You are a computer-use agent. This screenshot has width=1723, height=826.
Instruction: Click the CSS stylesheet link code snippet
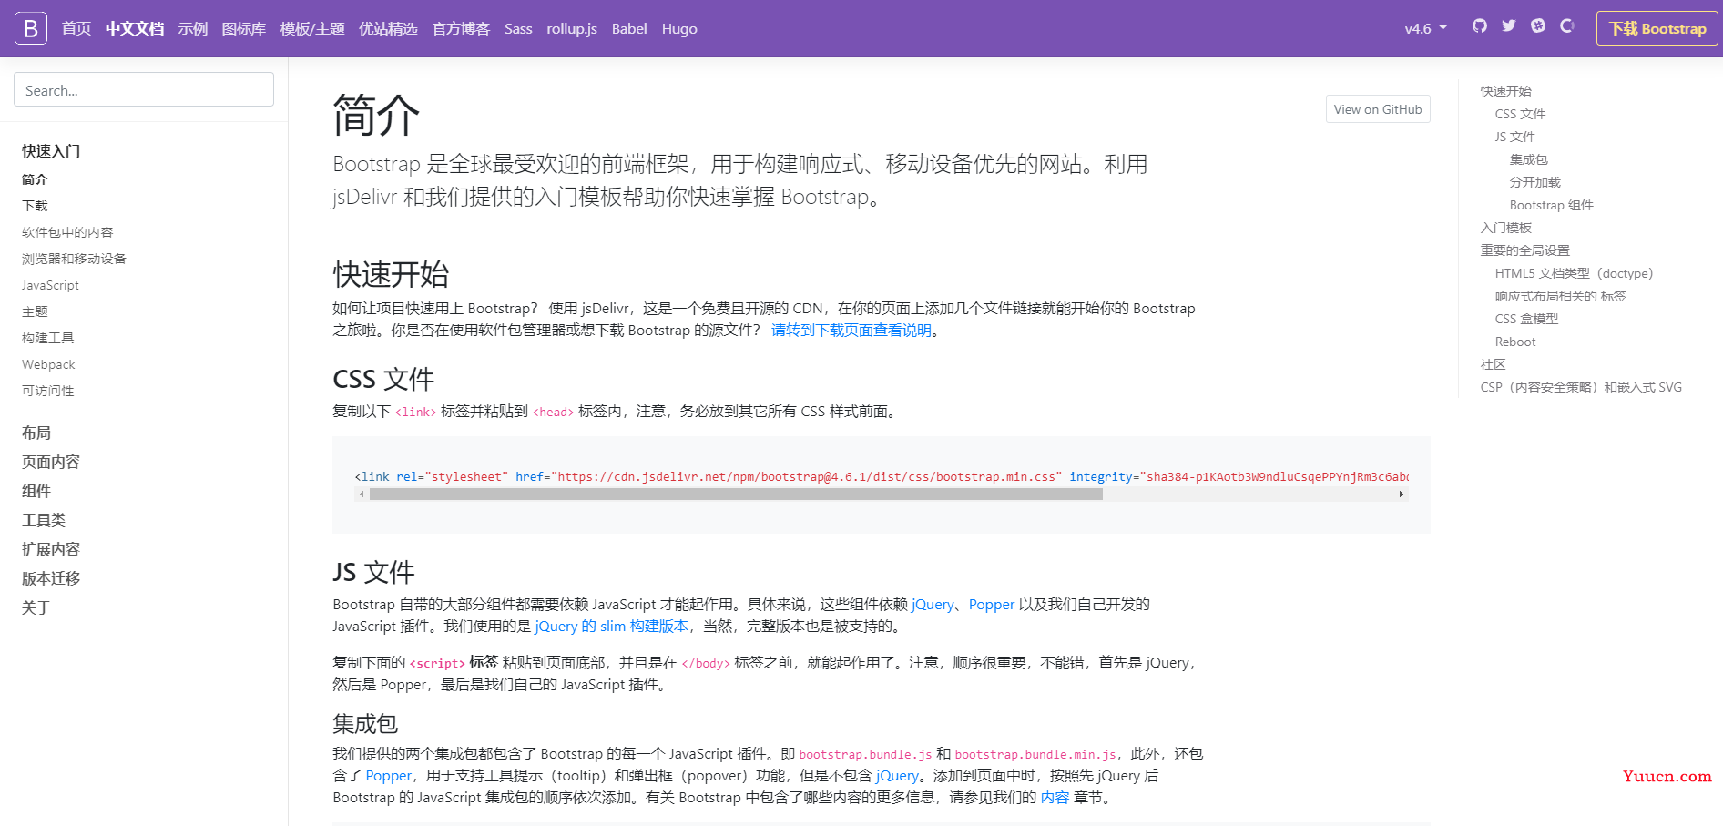(882, 476)
